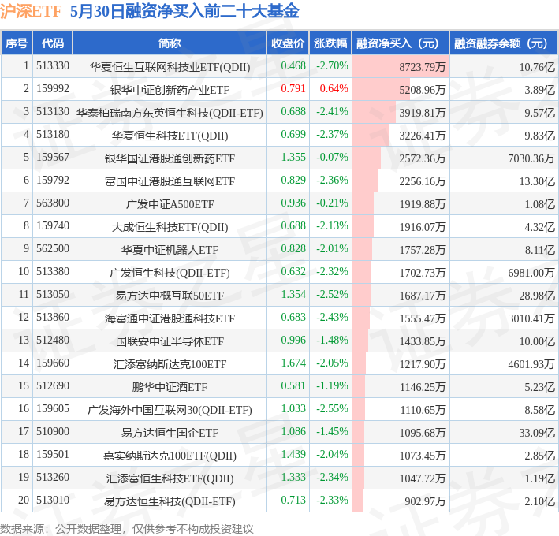Click balance value 33.09亿

[x=537, y=432]
